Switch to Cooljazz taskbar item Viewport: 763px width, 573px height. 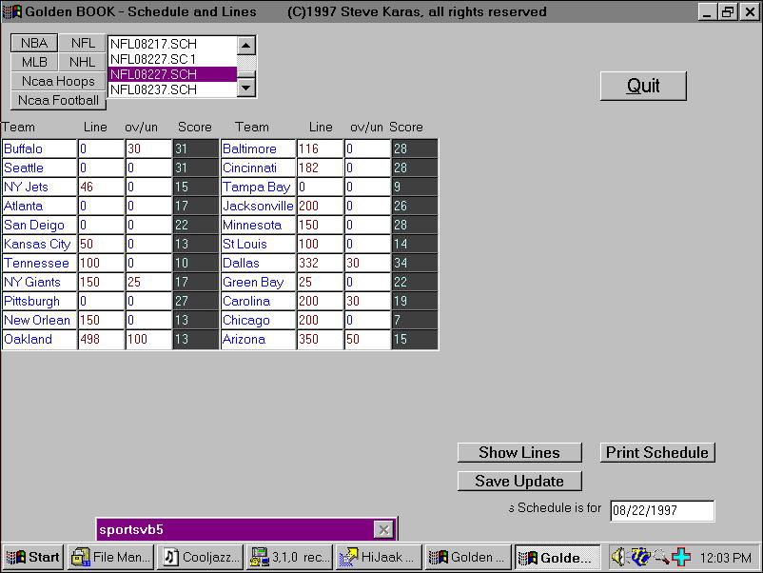point(201,557)
